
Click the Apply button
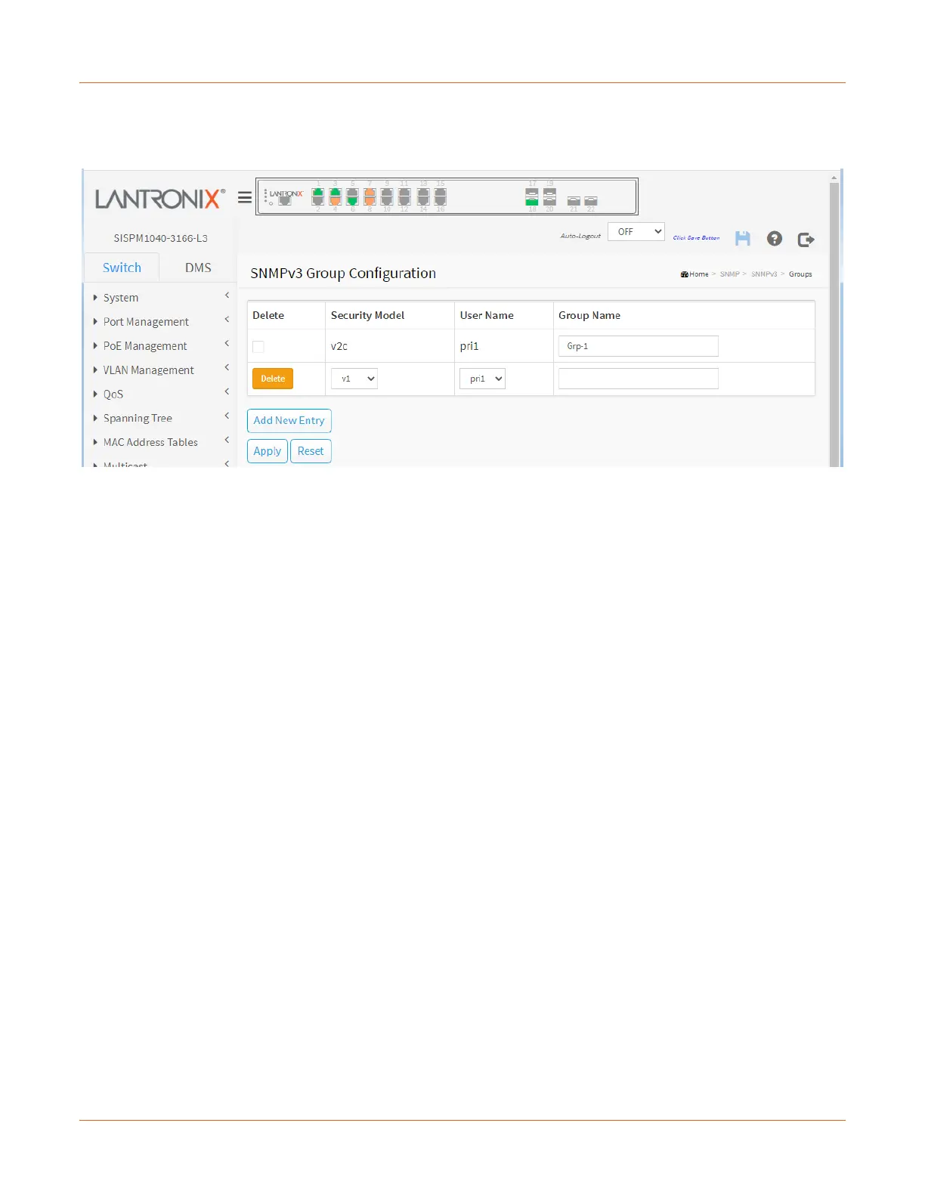268,451
